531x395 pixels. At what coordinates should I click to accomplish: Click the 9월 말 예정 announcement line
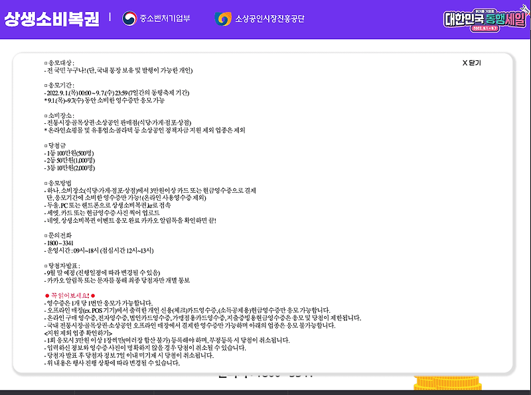point(102,272)
